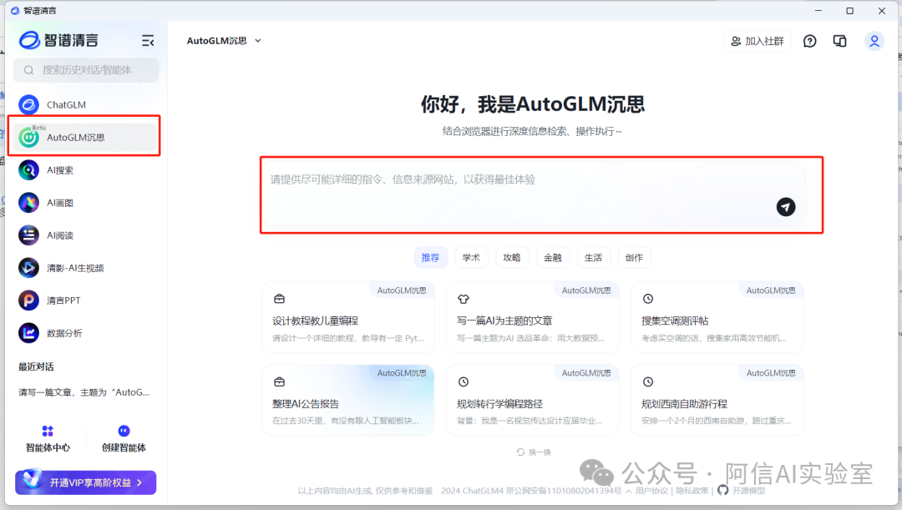Click the main instruction input box
The width and height of the screenshot is (902, 510).
533,193
